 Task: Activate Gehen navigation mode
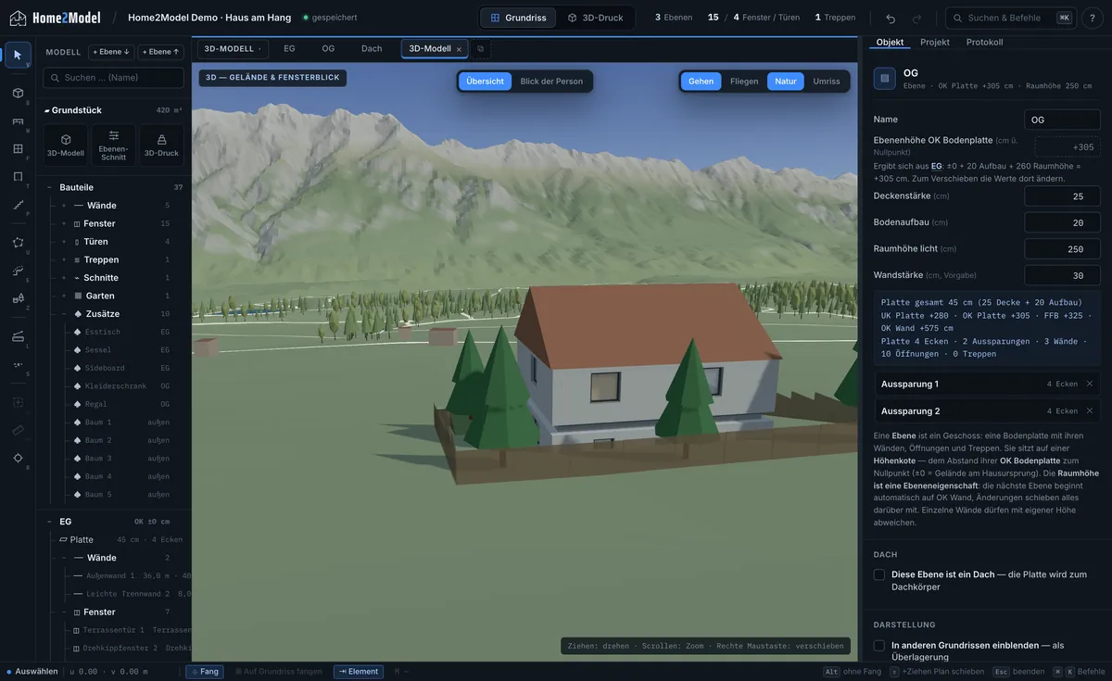701,82
